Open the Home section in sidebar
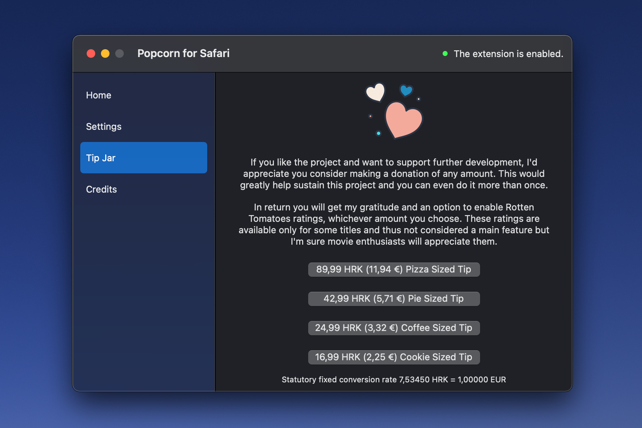This screenshot has height=428, width=642. [x=99, y=95]
